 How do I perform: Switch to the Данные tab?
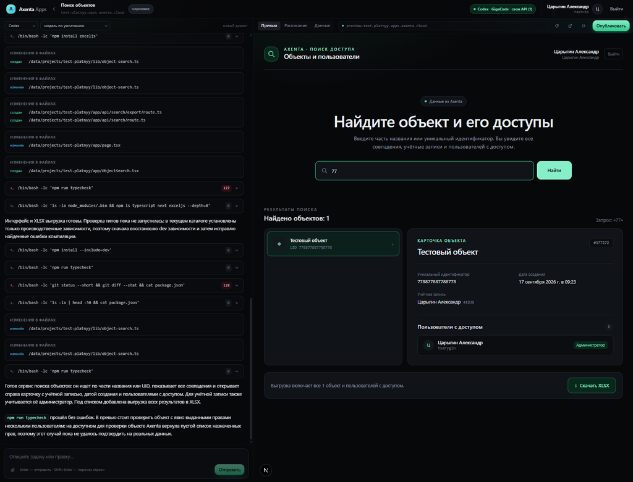tap(322, 26)
